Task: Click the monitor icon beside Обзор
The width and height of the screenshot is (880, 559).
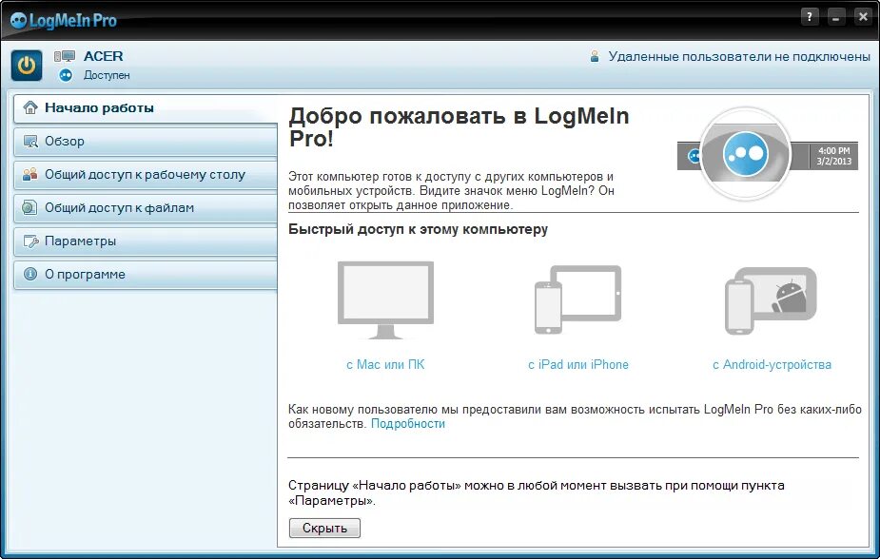Action: pos(30,142)
